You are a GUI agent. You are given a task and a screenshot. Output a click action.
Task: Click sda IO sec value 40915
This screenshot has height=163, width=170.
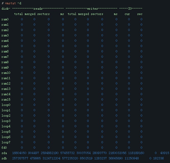pos(164,153)
